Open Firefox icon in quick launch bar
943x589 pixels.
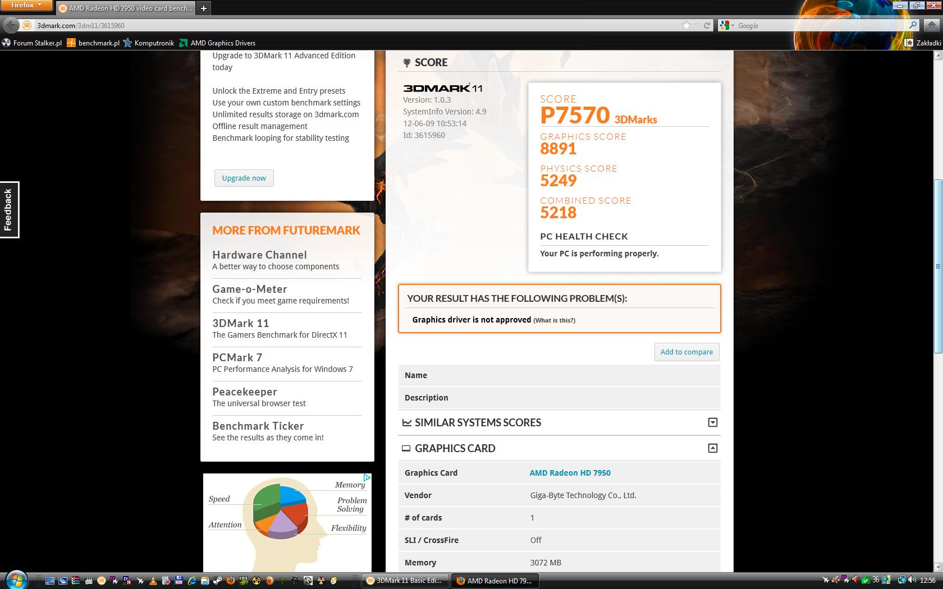click(231, 581)
